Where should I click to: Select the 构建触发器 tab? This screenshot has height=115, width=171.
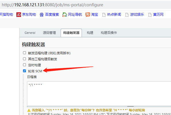click(71, 33)
